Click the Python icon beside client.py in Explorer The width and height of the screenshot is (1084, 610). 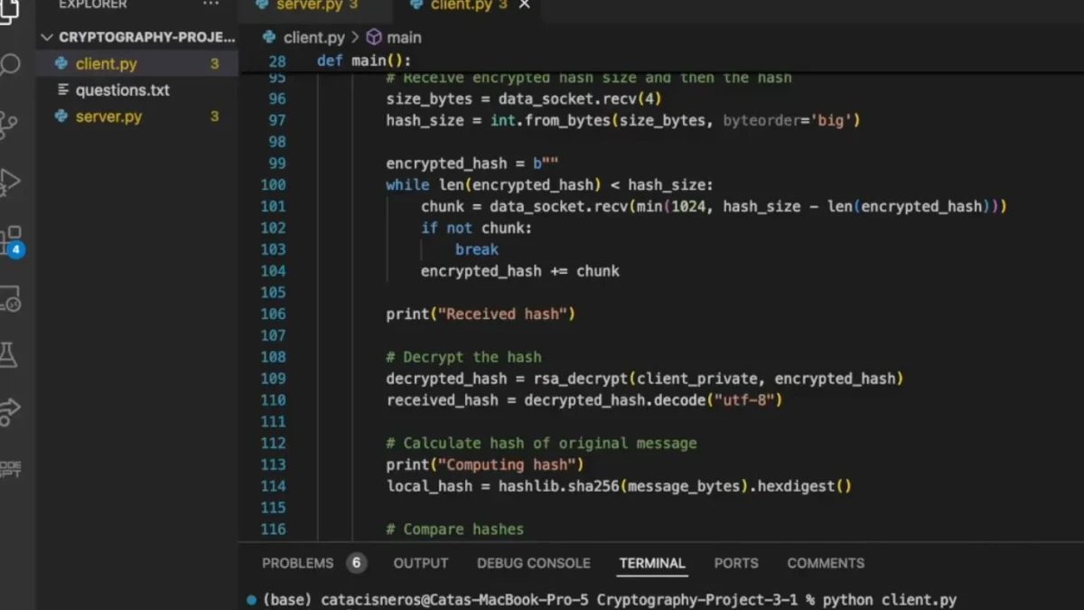click(61, 63)
